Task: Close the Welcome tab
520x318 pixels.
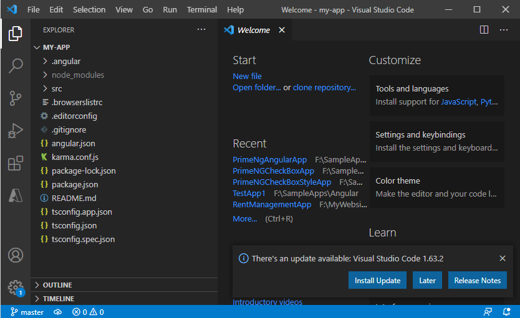Action: [x=282, y=30]
